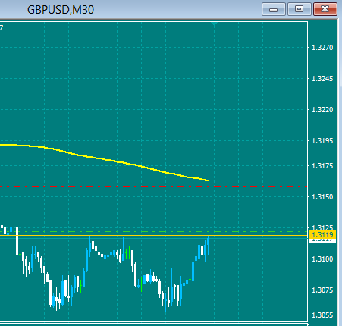Screen dimensions: 342x326
Task: Click the green dashed horizontal line
Action: coord(153,231)
